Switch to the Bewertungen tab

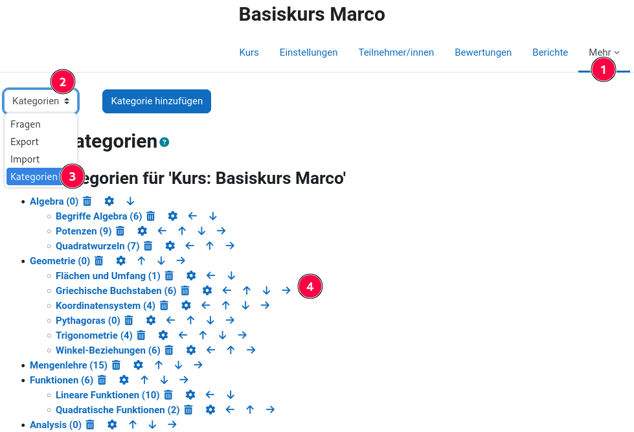pyautogui.click(x=483, y=52)
